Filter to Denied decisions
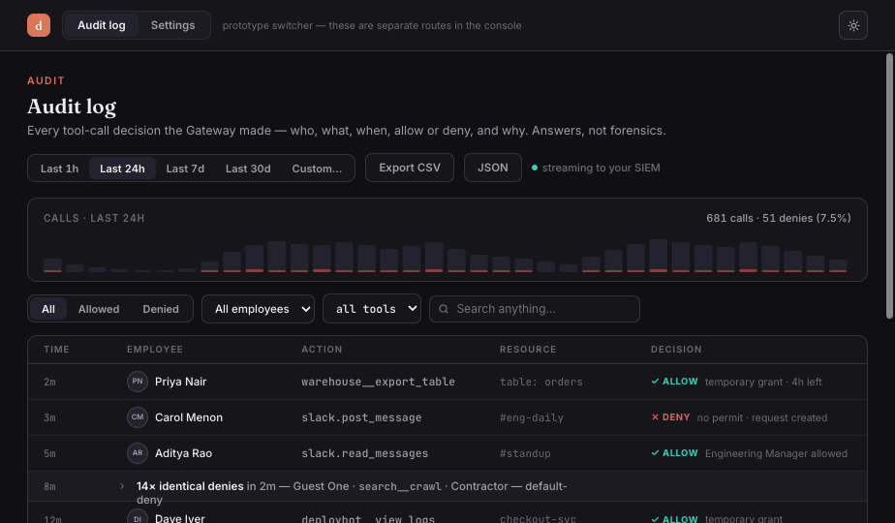This screenshot has height=523, width=895. click(161, 309)
